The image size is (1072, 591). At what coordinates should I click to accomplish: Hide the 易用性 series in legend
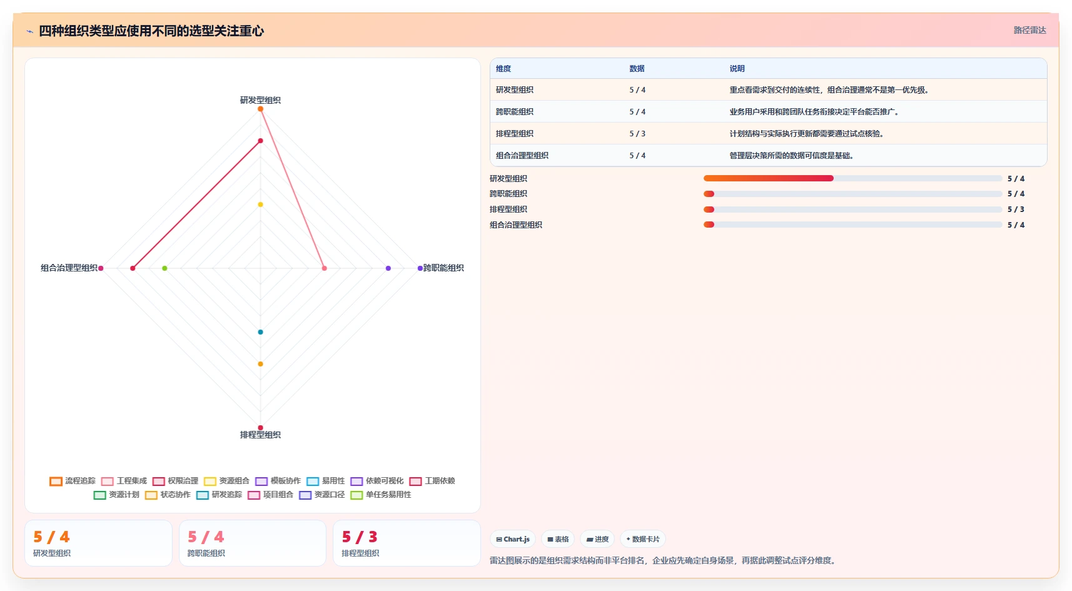click(325, 481)
